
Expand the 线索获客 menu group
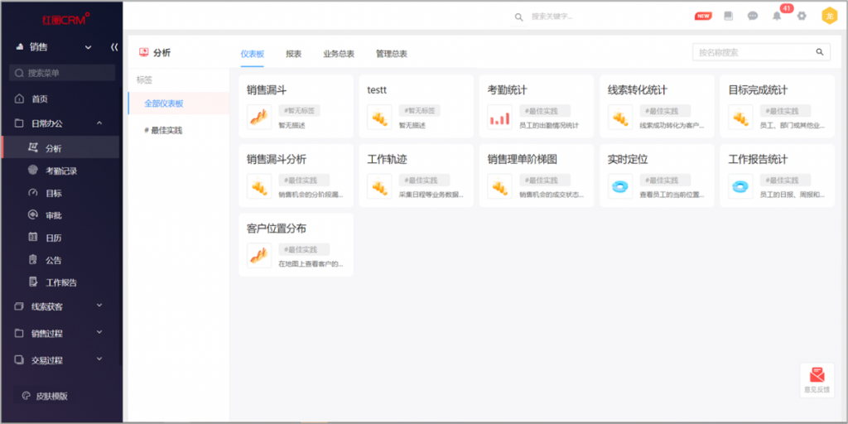click(99, 306)
